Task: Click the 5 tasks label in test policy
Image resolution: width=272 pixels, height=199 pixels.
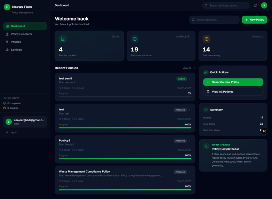Action: point(78,119)
